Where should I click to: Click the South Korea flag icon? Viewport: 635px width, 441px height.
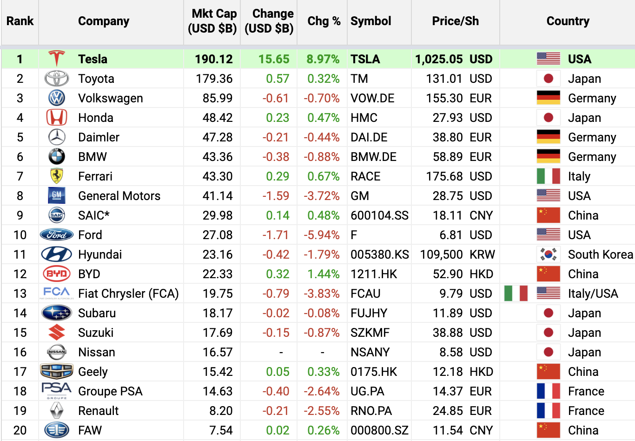[549, 254]
